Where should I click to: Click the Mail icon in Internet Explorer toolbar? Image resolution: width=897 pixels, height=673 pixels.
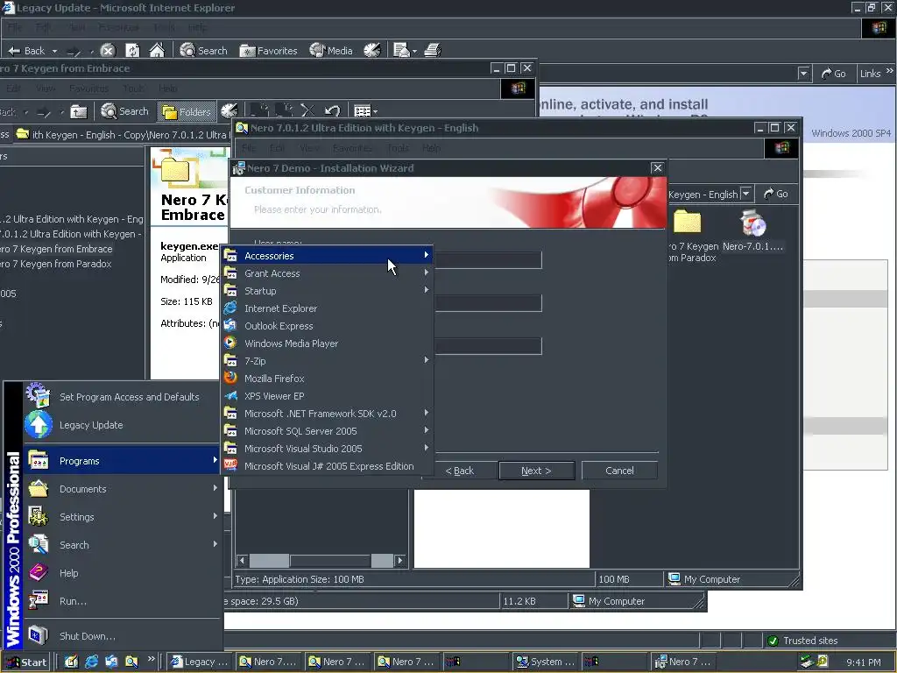401,50
